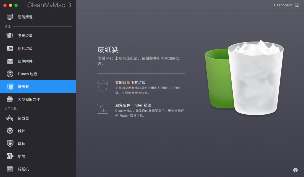Viewport: 304px width, 177px height.
Task: Open the 碎纸机 tool
Action: click(x=38, y=169)
